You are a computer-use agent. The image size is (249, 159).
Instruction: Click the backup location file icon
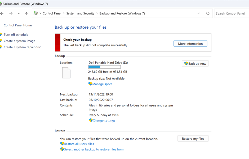click(x=66, y=73)
